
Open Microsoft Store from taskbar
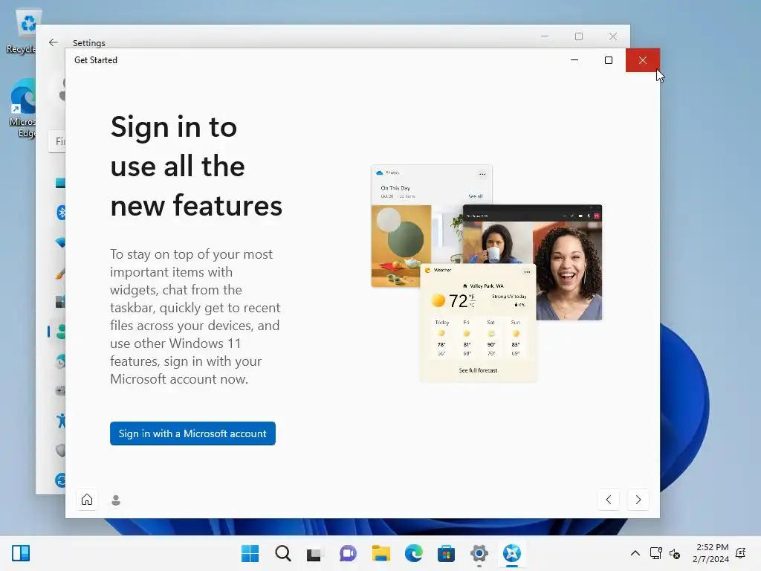tap(446, 553)
